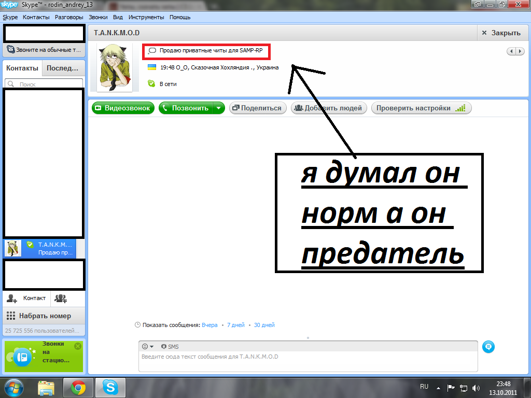The height and width of the screenshot is (398, 531).
Task: Open the Разговоры menu
Action: tap(69, 17)
